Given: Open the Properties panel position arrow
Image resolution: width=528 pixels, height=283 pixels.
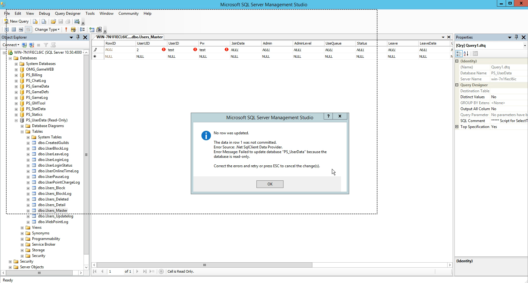Looking at the screenshot, I should click(x=509, y=37).
